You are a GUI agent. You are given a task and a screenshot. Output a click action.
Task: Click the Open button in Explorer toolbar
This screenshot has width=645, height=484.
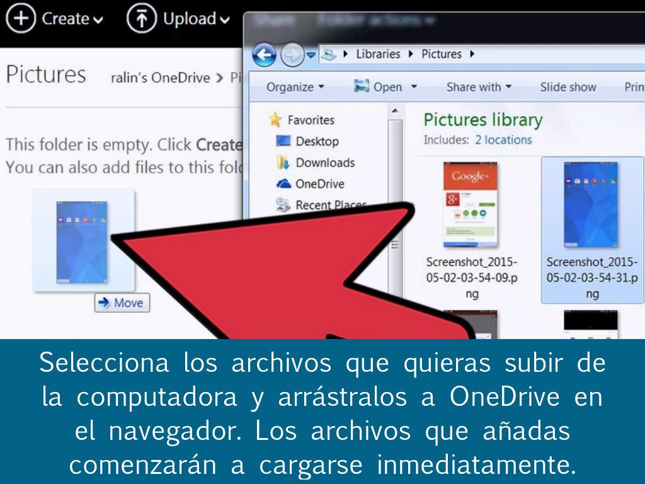pos(380,87)
